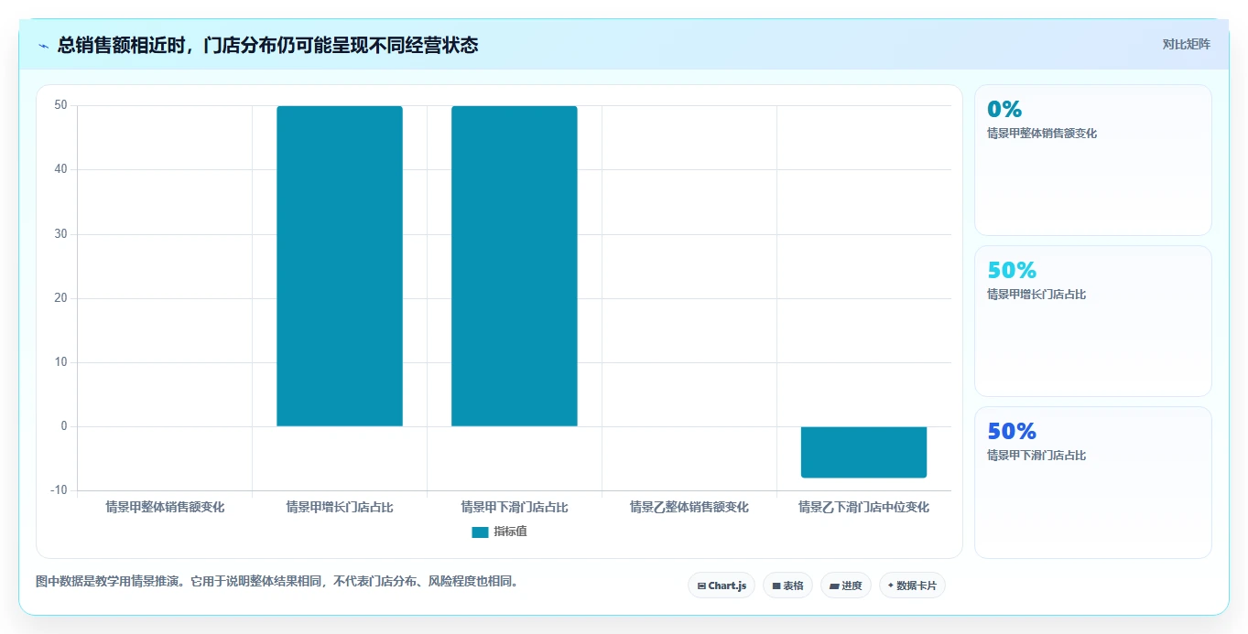Click the 情景甲下滑门店占比 axis label

[x=515, y=507]
